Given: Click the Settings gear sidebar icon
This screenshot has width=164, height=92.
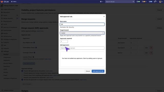Looking at the screenshot, I should [x=2, y=51].
